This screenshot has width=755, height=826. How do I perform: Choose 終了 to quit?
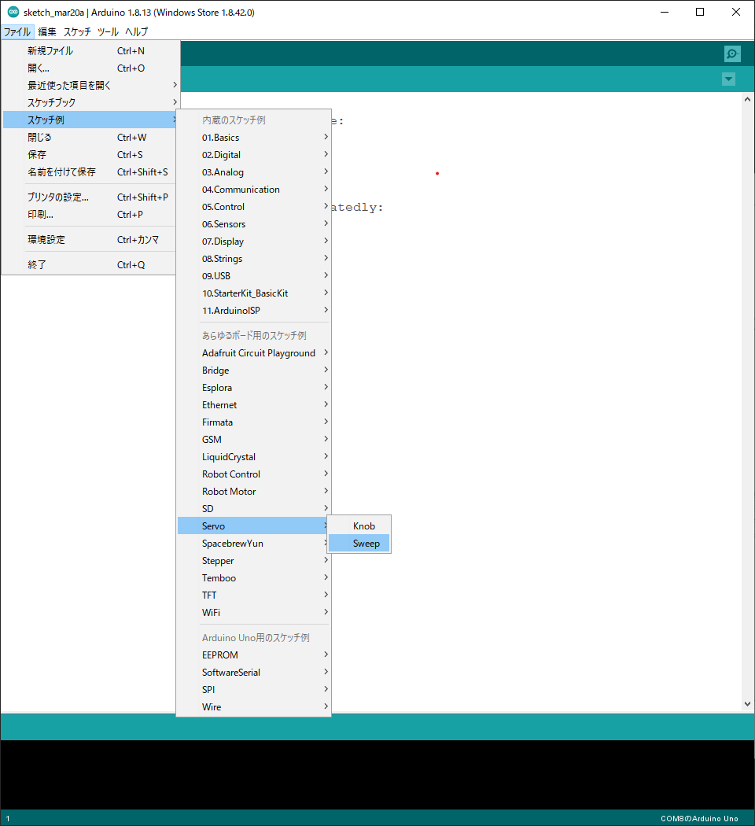pyautogui.click(x=90, y=265)
